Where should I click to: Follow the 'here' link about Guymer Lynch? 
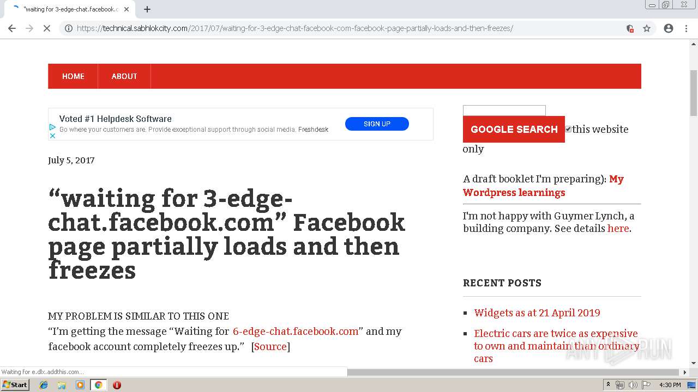coord(618,228)
